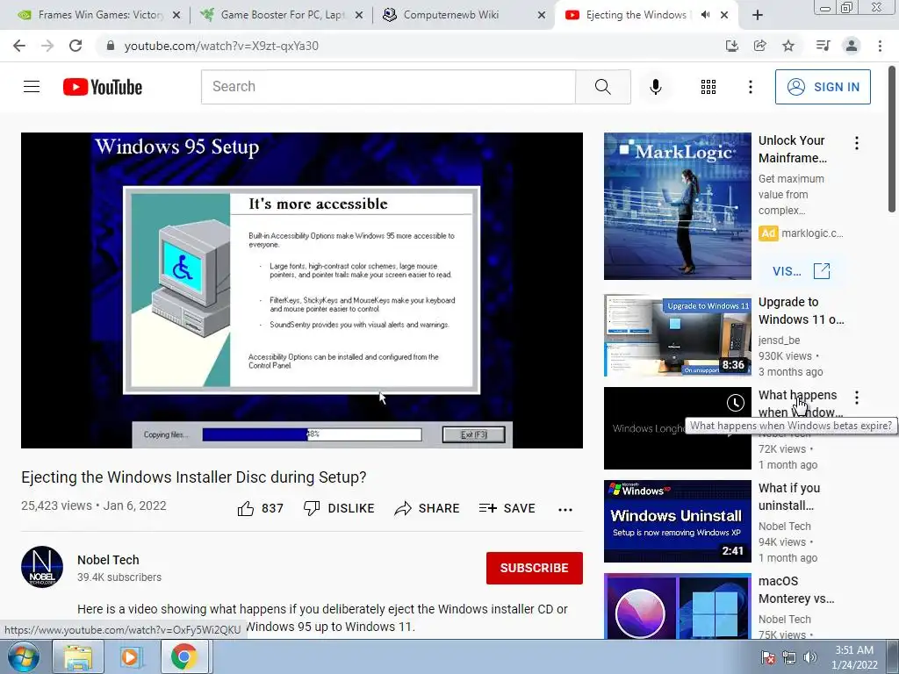This screenshot has height=674, width=899.
Task: Open MarkLogic ad options menu
Action: click(x=857, y=143)
